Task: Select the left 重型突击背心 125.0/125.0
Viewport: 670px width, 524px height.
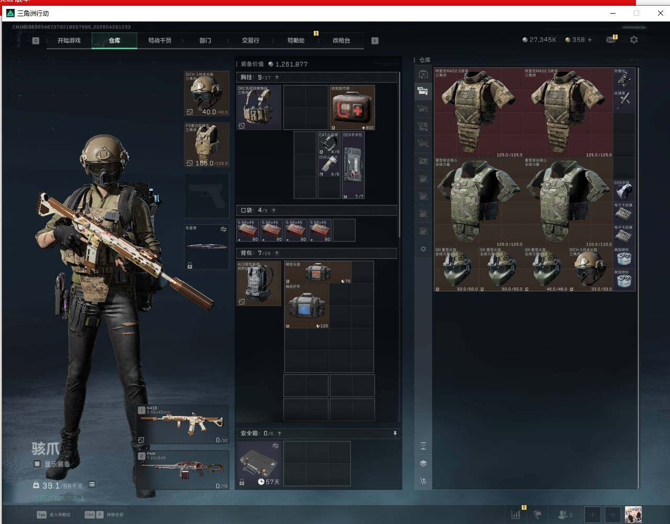Action: tap(479, 202)
